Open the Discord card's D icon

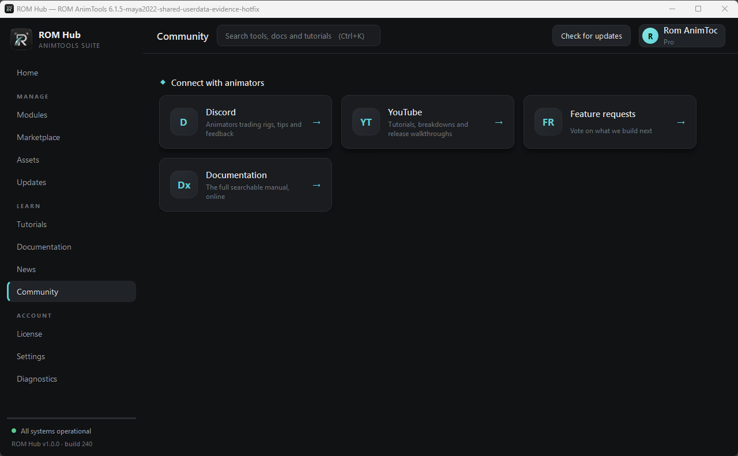pos(184,122)
